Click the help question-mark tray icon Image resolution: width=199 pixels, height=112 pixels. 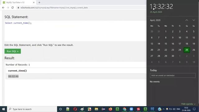[x=160, y=109]
